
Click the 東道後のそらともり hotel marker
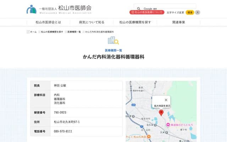168,125
